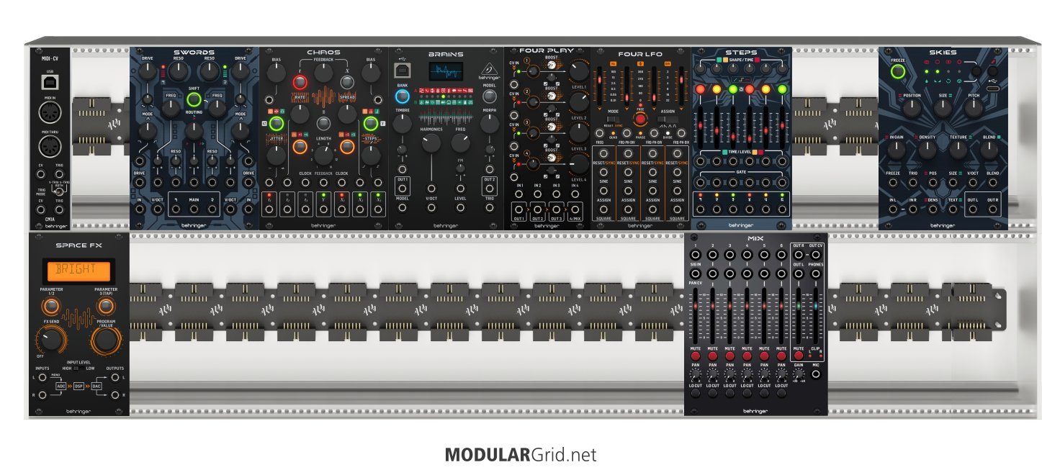Click the Brains TRIG jack
Viewport: 1042px width, 470px height.
(490, 207)
